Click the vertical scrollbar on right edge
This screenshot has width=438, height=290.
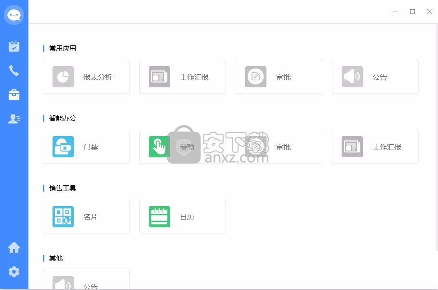(x=437, y=137)
